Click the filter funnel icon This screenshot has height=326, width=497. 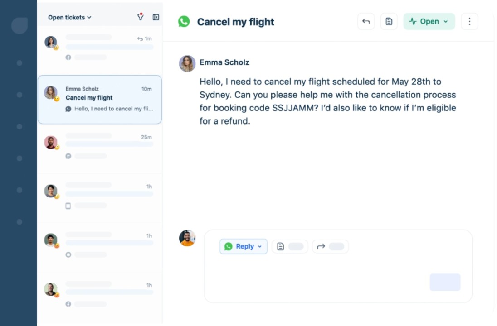click(141, 17)
